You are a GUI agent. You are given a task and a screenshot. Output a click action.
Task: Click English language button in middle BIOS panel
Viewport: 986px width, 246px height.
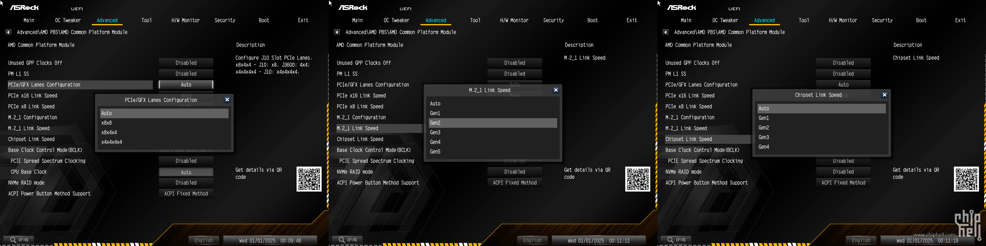click(x=532, y=240)
